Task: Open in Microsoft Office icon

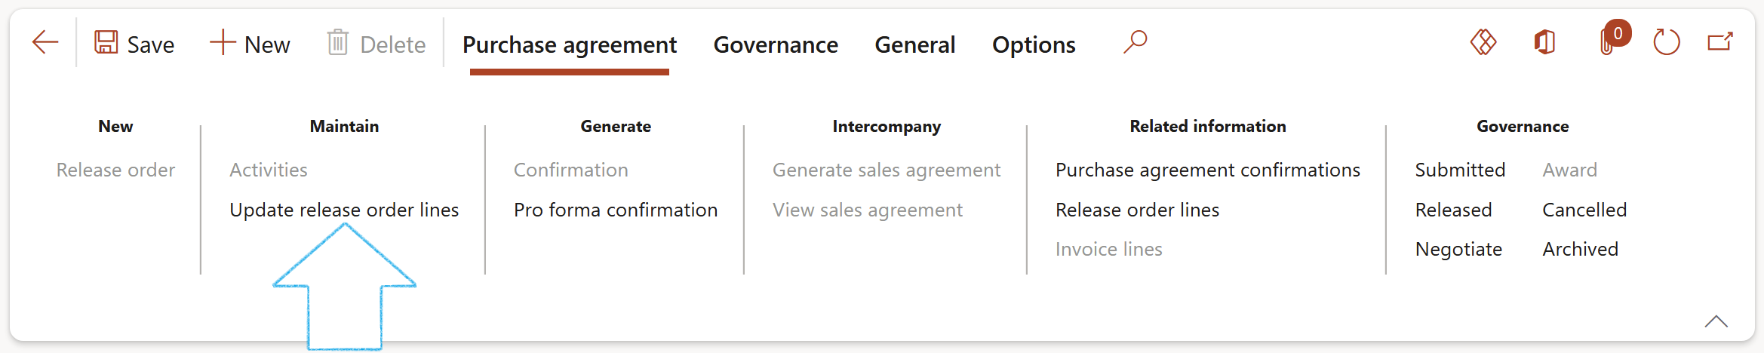Action: pyautogui.click(x=1544, y=42)
